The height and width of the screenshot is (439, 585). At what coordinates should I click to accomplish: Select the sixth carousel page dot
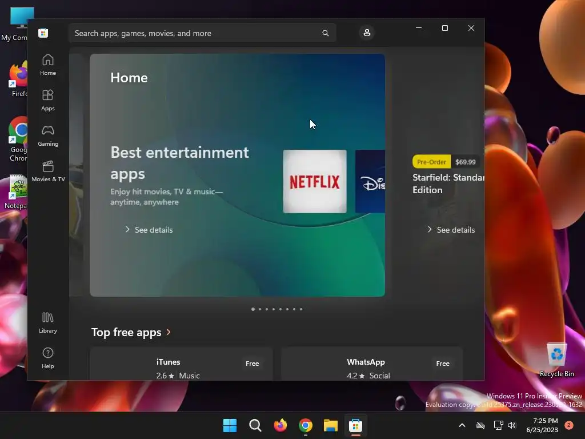click(287, 309)
